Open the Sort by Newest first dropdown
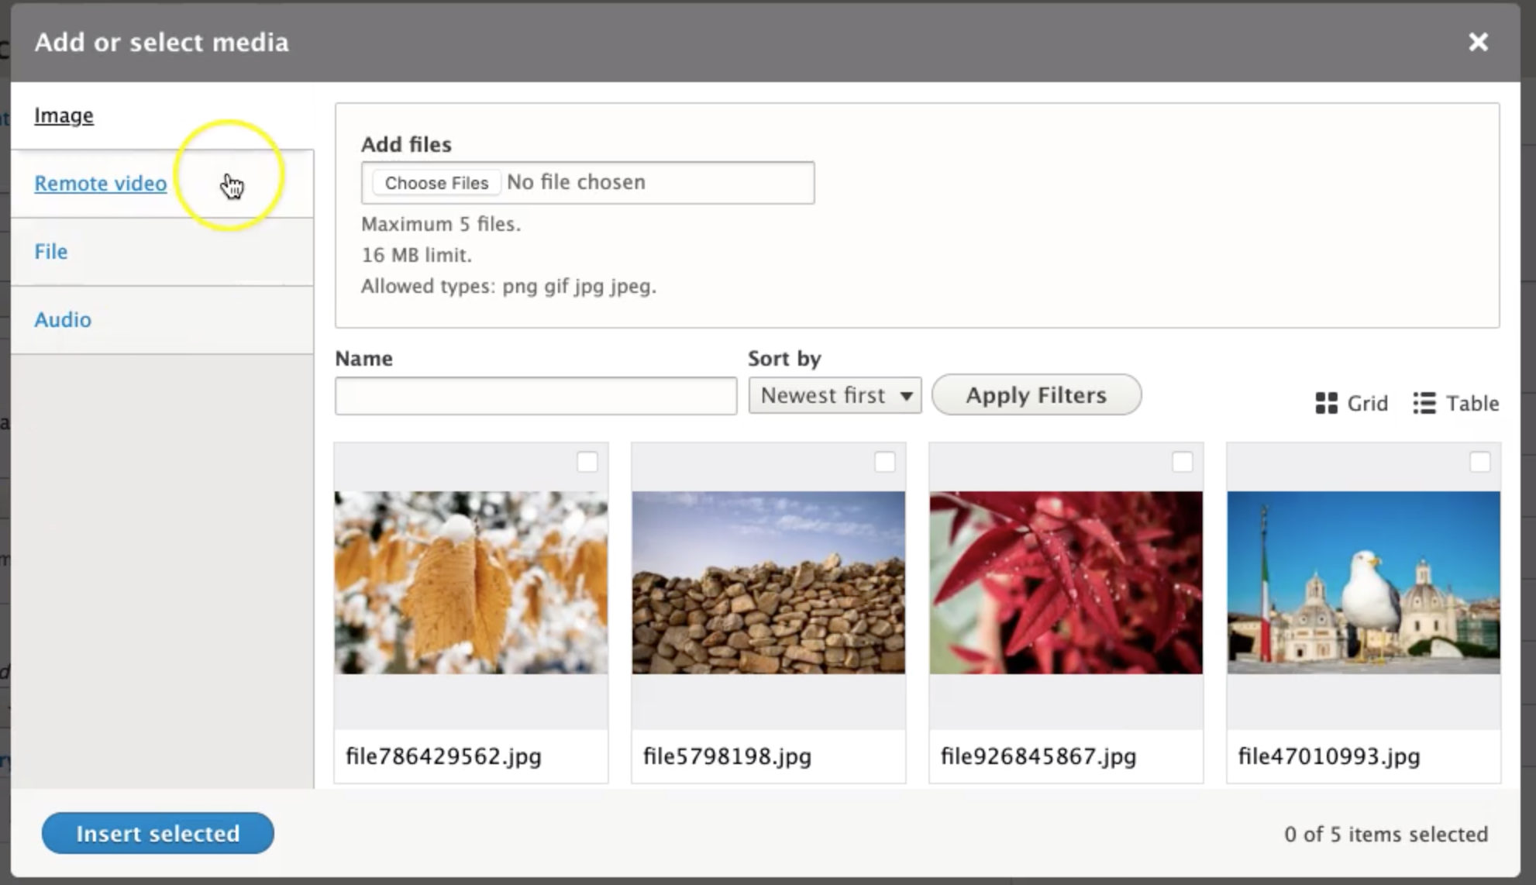1536x885 pixels. 835,396
